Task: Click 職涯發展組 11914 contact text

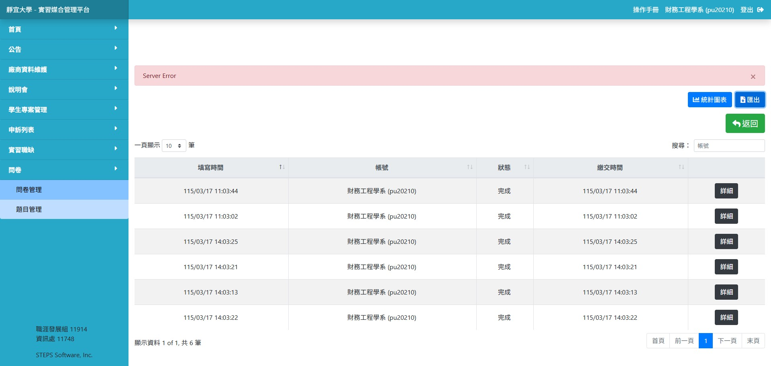Action: pos(61,329)
